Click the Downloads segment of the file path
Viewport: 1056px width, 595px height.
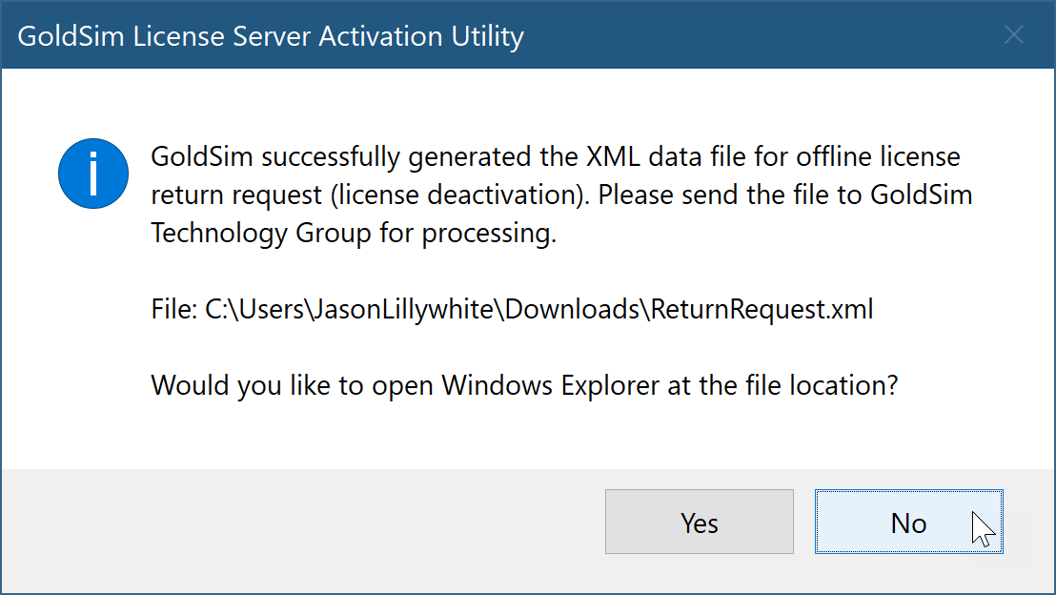pyautogui.click(x=573, y=309)
